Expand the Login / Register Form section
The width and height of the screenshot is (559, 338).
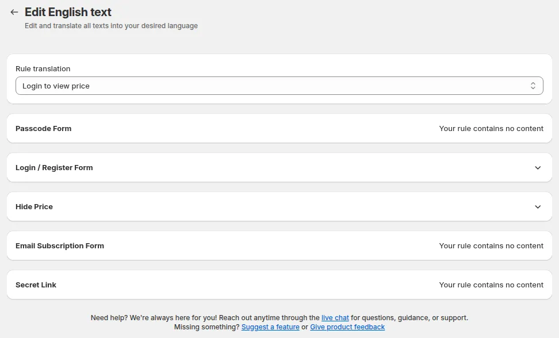538,168
